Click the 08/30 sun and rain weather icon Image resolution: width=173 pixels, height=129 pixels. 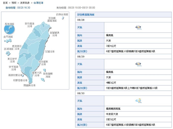pos(138,101)
